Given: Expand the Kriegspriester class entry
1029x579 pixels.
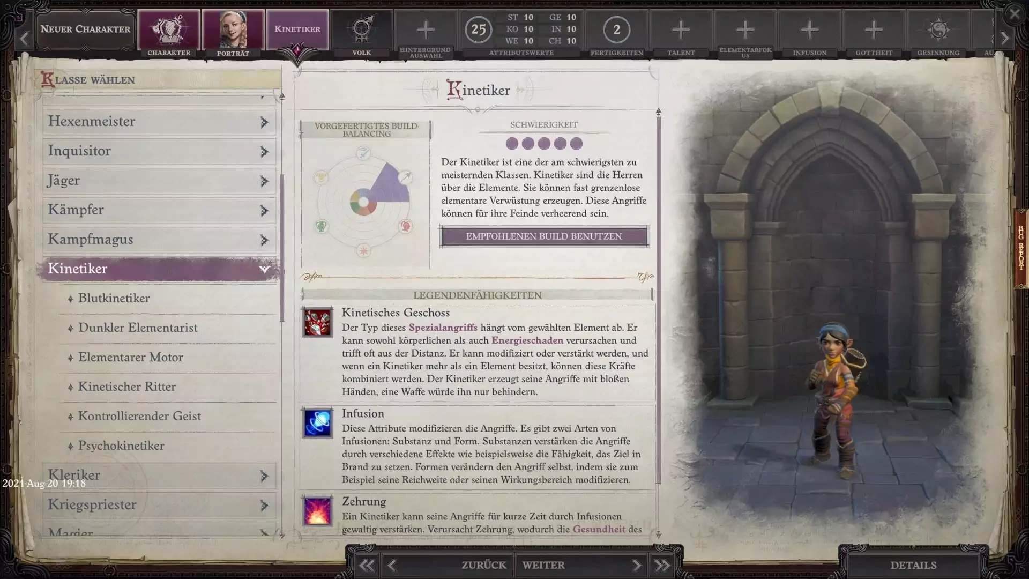Looking at the screenshot, I should pyautogui.click(x=159, y=505).
